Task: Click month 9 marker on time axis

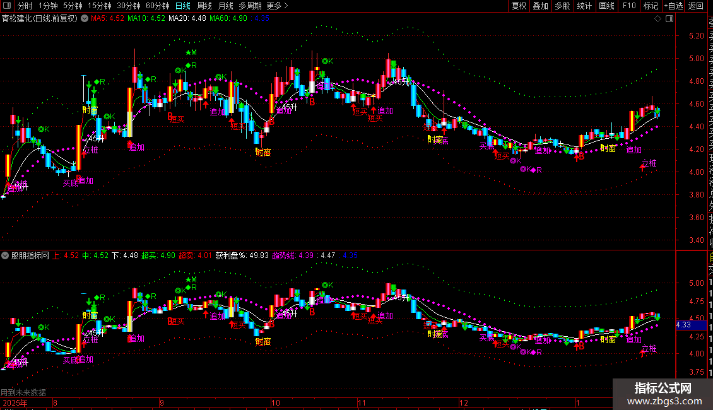Action: tap(162, 402)
